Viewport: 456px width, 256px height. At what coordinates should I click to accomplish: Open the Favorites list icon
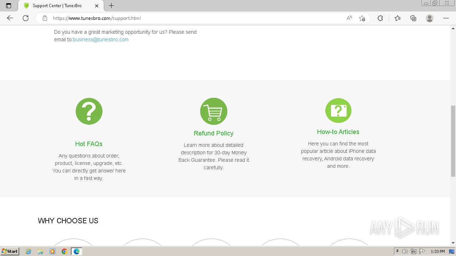pos(398,18)
